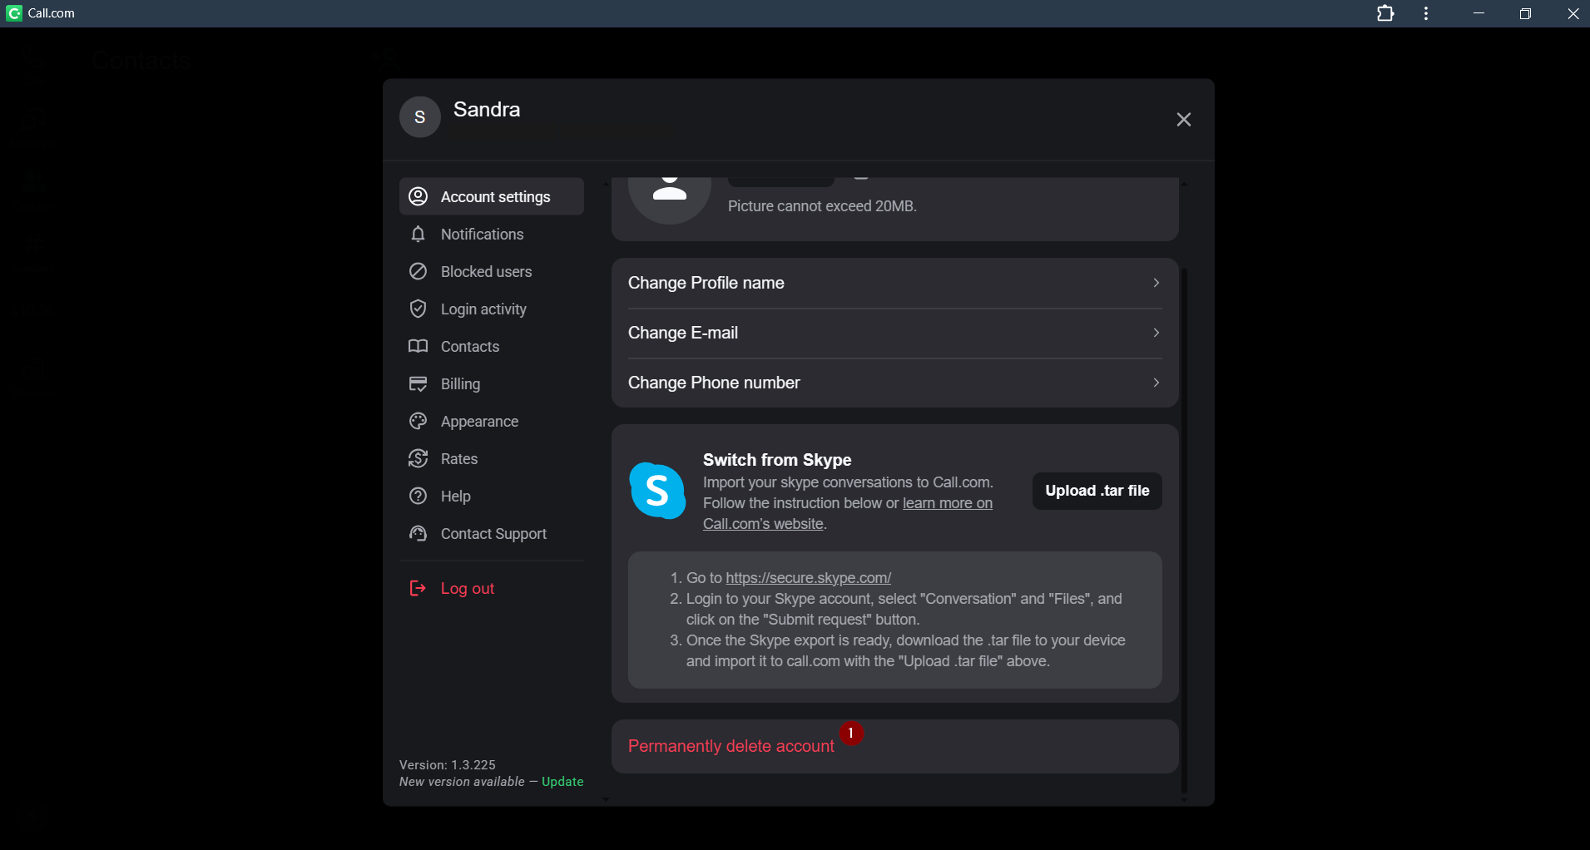This screenshot has height=850, width=1590.
Task: Click the Skype logo icon
Action: 657,491
